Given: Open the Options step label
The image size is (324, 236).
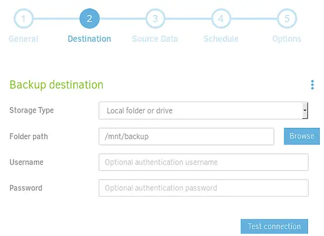Looking at the screenshot, I should point(287,39).
